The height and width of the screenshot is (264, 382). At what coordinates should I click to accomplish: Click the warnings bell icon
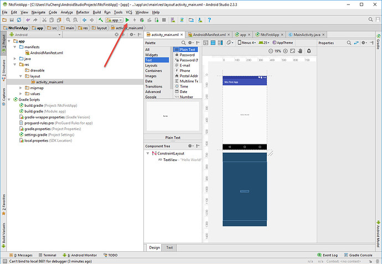point(309,51)
